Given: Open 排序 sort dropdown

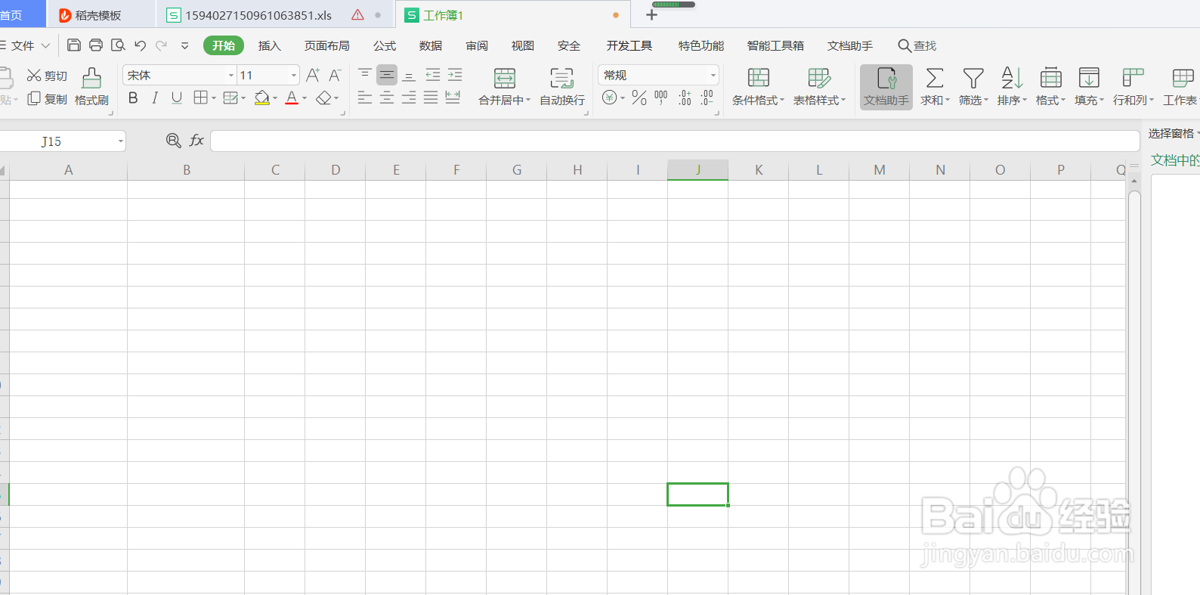Looking at the screenshot, I should (1012, 86).
